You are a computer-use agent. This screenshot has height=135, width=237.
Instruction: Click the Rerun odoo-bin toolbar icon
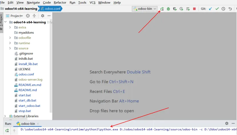[162, 9]
